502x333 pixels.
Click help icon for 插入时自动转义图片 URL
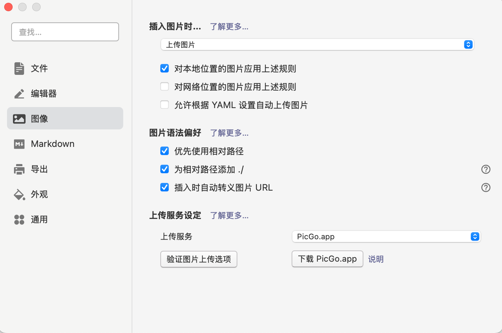486,187
